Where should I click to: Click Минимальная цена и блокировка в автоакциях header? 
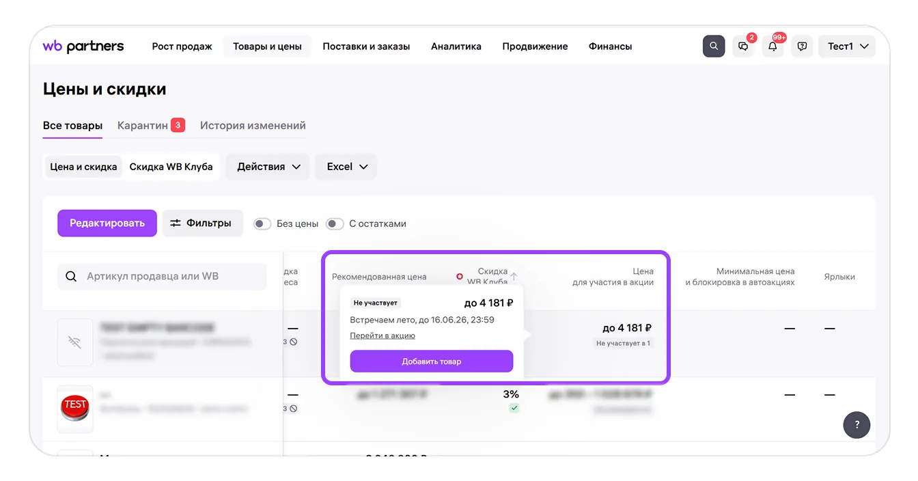[740, 277]
